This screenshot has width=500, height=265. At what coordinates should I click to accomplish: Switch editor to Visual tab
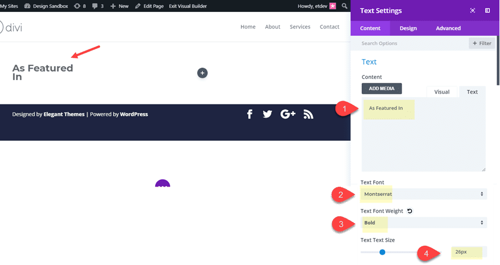pos(441,92)
